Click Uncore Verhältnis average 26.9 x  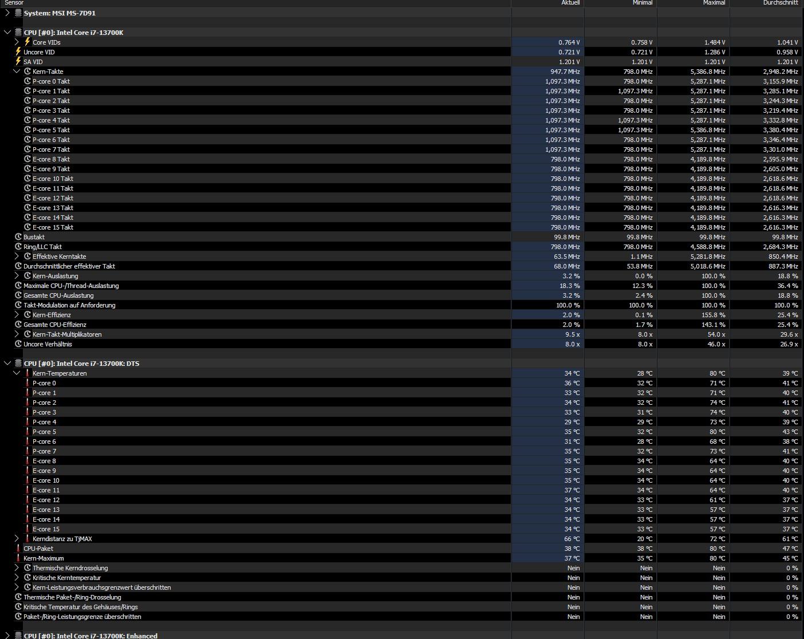(789, 344)
